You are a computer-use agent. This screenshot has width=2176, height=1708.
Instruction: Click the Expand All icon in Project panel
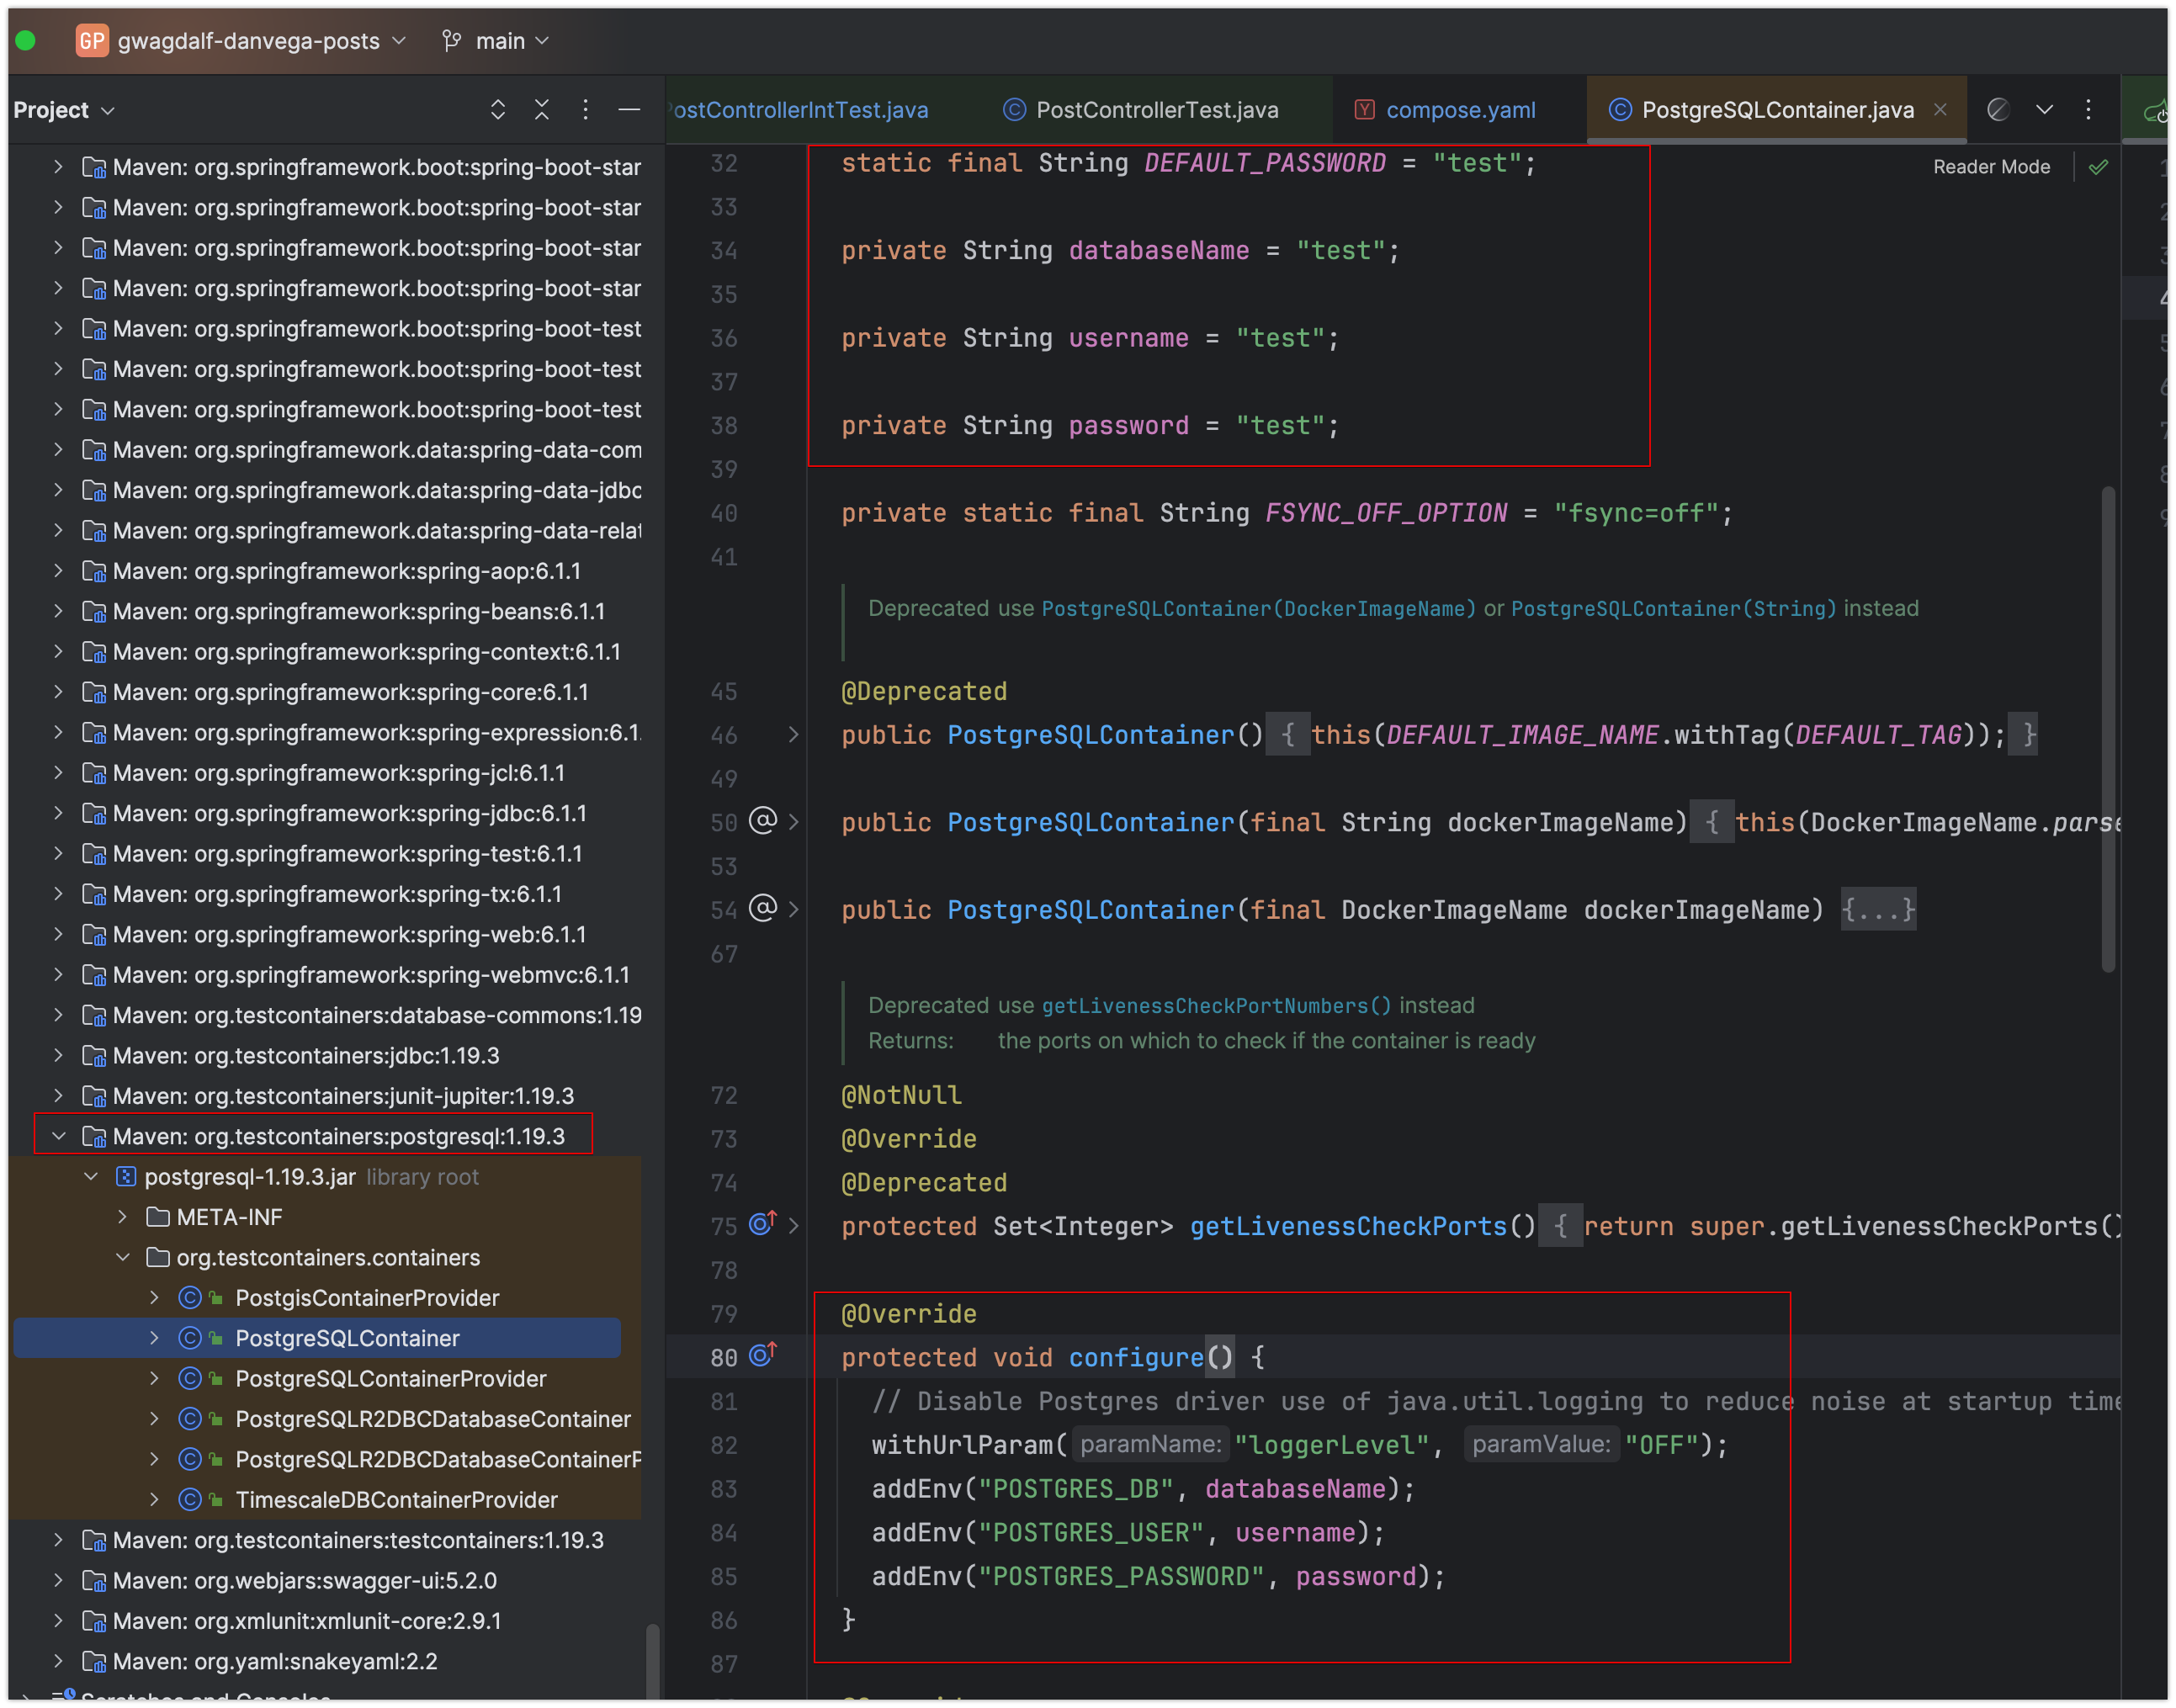(x=497, y=110)
